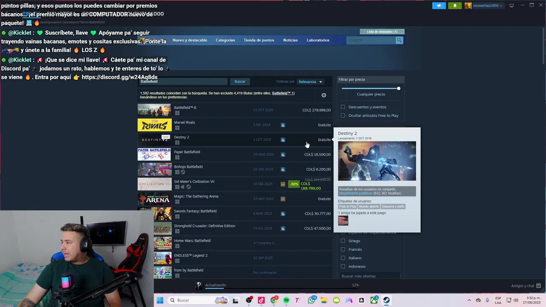Image resolution: width=546 pixels, height=307 pixels.
Task: Click the microphone icon in system tray
Action: point(488,300)
